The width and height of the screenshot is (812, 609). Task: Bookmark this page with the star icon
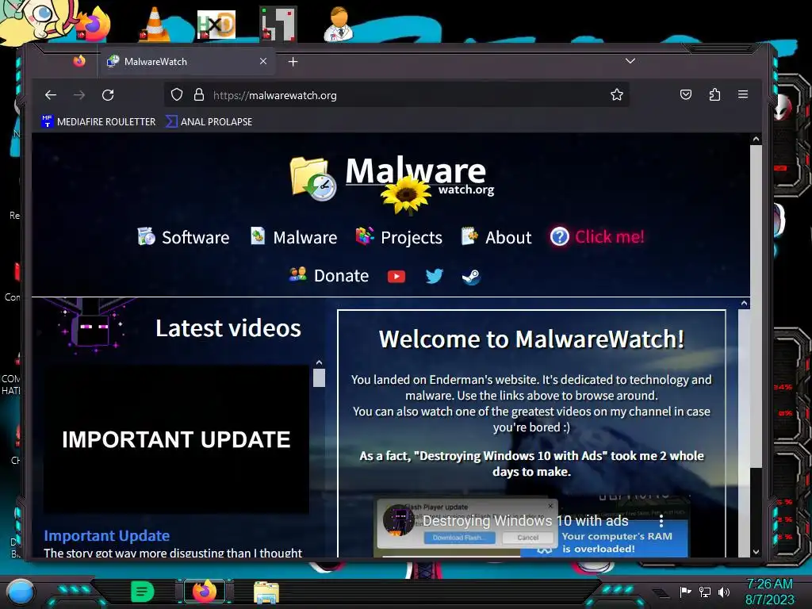click(616, 95)
